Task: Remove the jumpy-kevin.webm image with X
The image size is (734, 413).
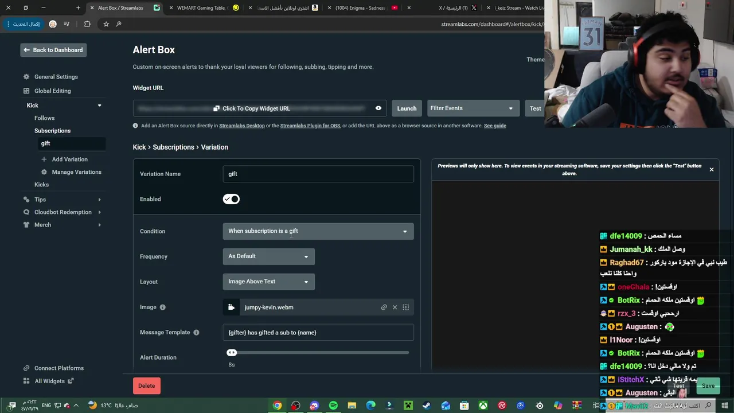Action: (395, 307)
